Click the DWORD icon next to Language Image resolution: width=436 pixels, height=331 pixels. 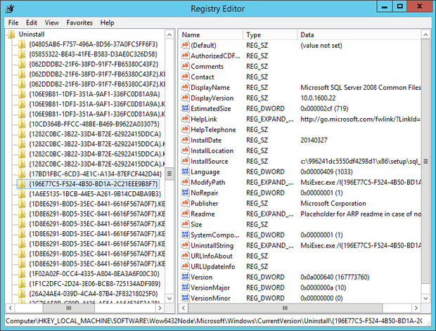(185, 171)
